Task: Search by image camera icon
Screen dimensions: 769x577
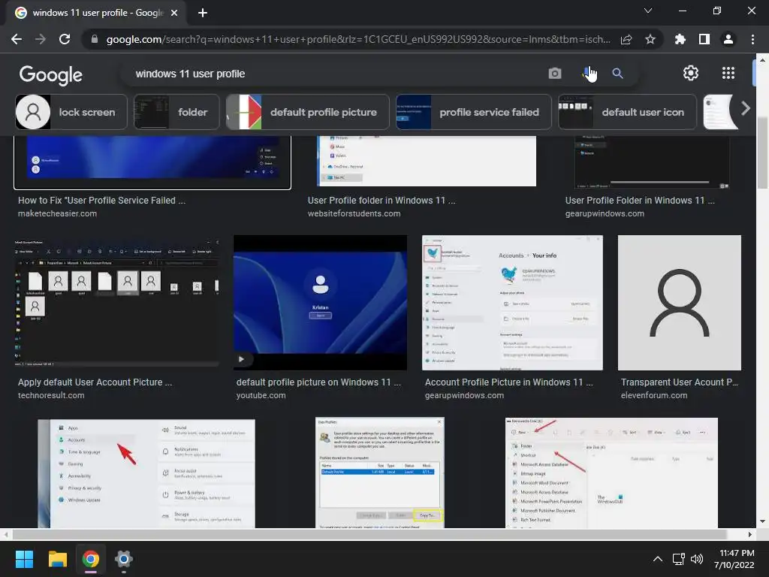Action: click(555, 74)
